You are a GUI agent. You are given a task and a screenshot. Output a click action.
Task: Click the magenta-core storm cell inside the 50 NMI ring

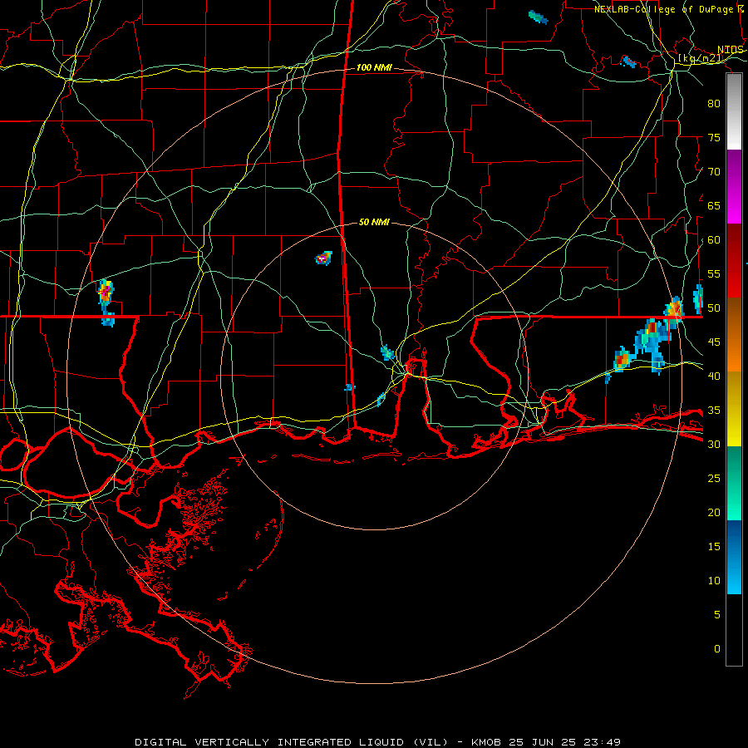coord(323,258)
